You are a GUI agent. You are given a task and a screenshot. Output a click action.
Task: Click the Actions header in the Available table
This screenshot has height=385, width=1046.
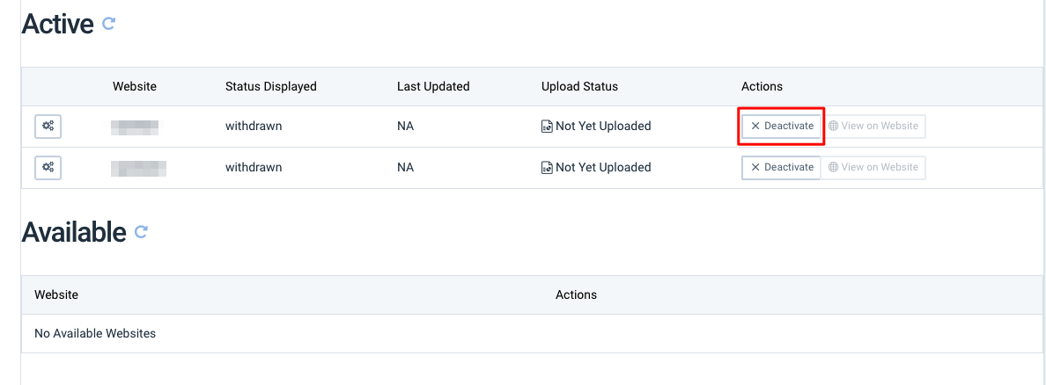coord(576,294)
